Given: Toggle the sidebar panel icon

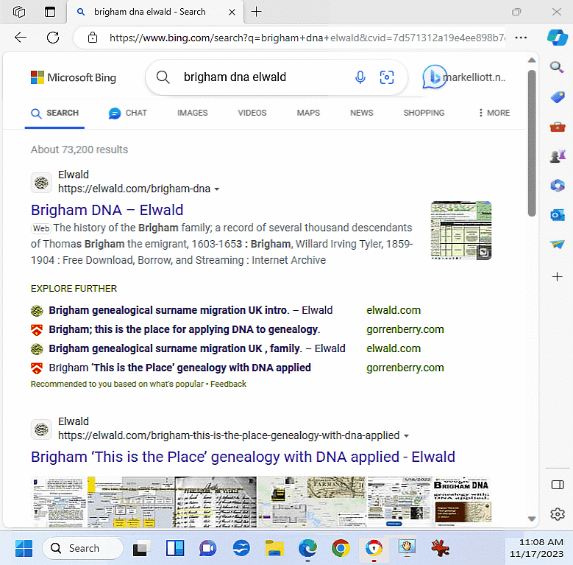Looking at the screenshot, I should [x=558, y=485].
